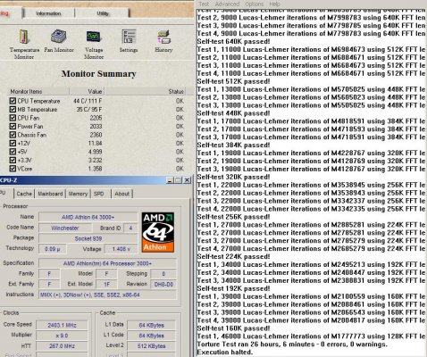Viewport: 427px width, 357px height.
Task: Click the 'Torture Test ran 26 hours' line
Action: [292, 345]
